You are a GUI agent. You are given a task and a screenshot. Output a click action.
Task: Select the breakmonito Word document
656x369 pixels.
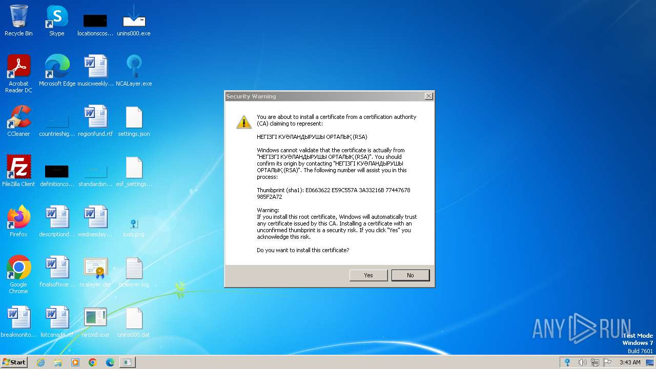tap(18, 322)
